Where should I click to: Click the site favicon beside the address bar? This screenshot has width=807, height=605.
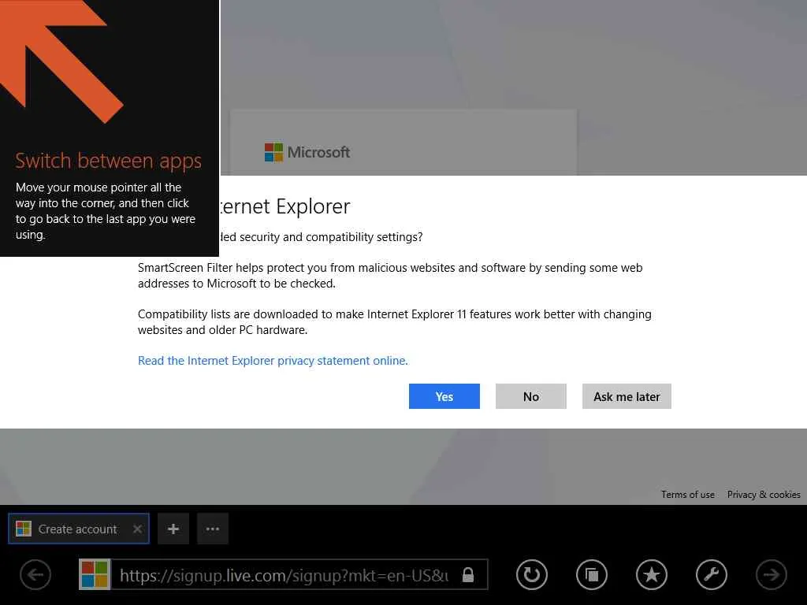[x=95, y=574]
